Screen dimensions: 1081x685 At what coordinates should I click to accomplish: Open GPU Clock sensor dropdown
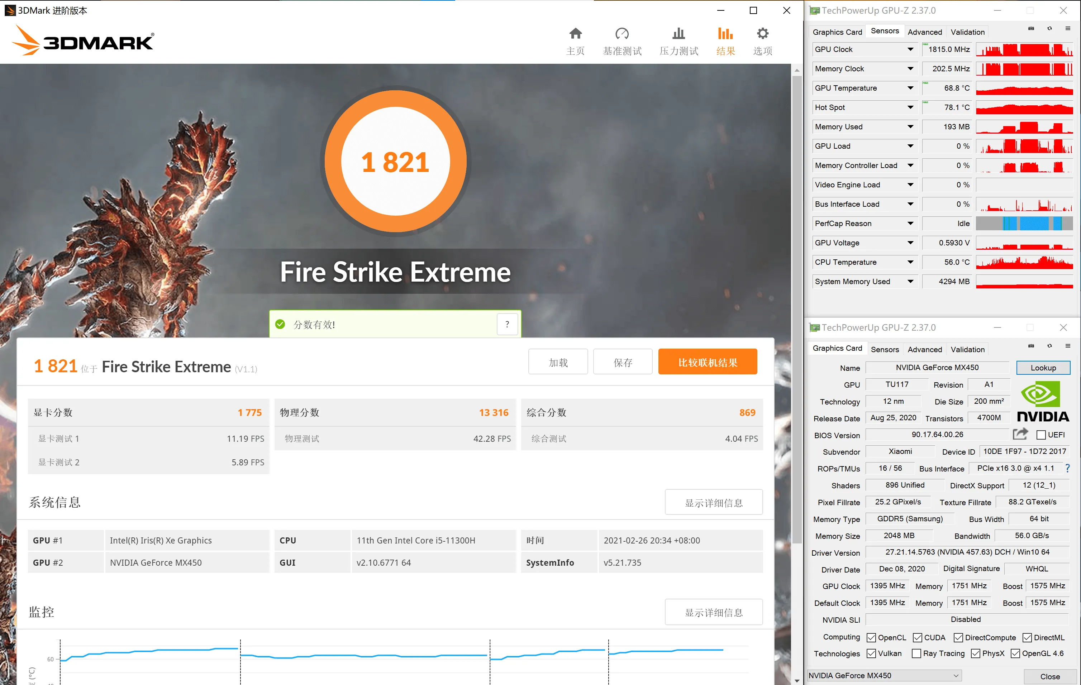910,49
